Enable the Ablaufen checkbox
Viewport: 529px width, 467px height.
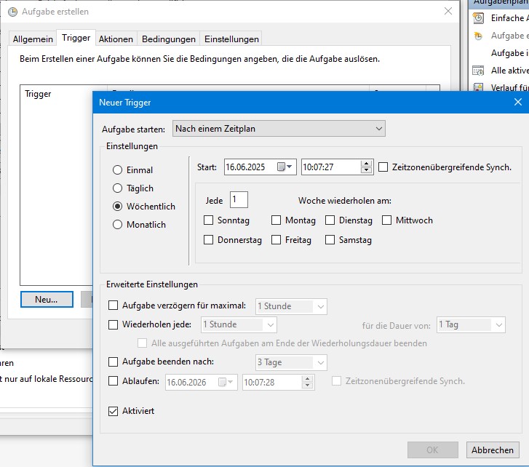113,381
